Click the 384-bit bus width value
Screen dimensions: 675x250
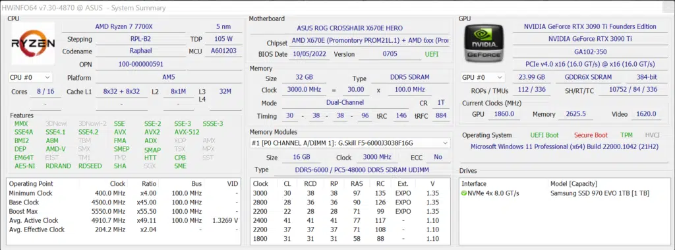coord(647,78)
